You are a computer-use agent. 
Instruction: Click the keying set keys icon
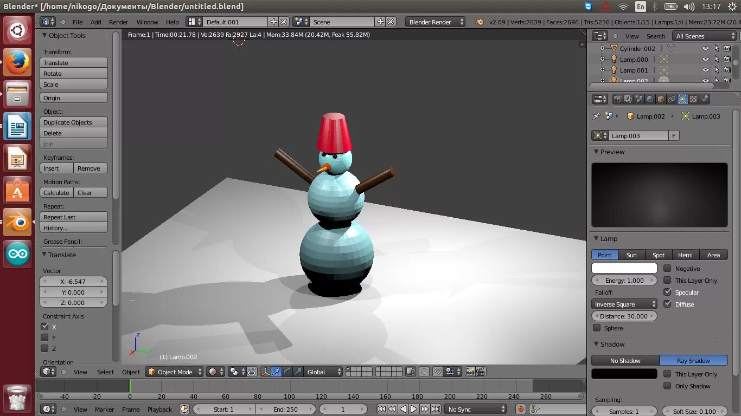(x=534, y=409)
